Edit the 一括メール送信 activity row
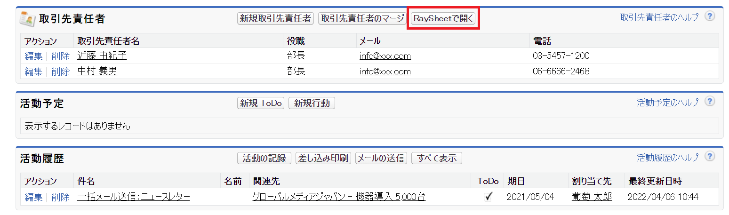Viewport: 729px width, 215px height. pos(33,197)
